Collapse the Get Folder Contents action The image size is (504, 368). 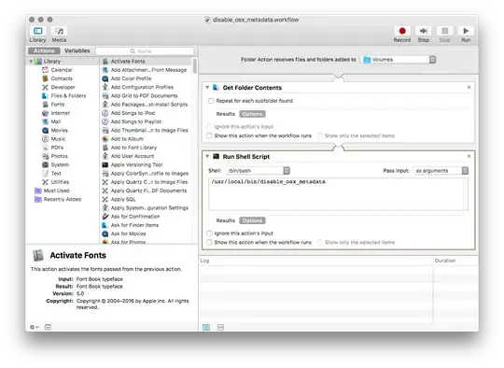[207, 88]
